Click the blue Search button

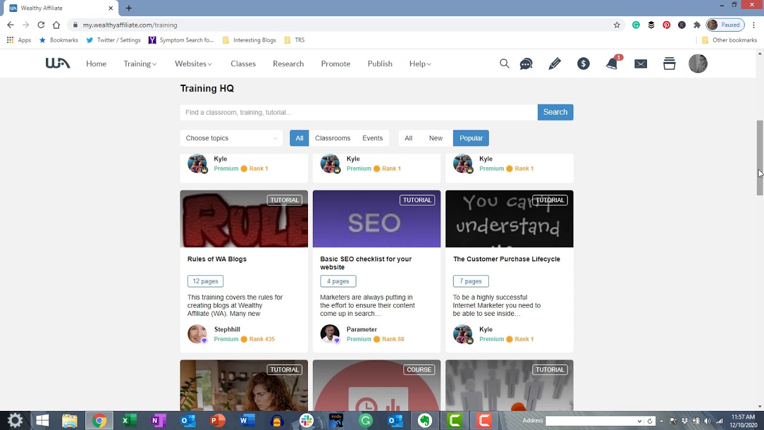click(555, 112)
